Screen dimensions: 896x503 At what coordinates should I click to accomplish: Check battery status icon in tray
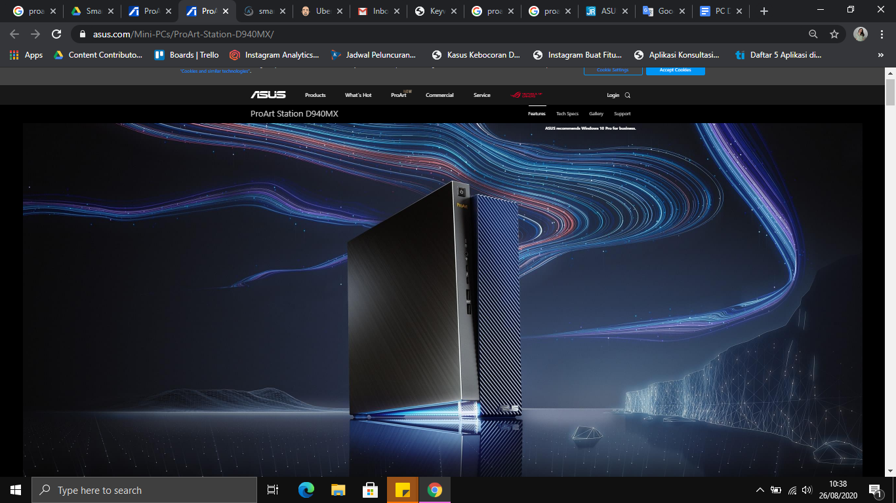click(x=776, y=490)
